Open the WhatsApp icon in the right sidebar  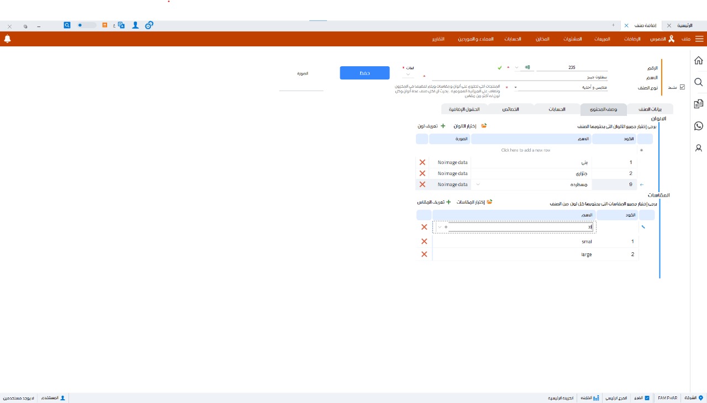(x=698, y=126)
